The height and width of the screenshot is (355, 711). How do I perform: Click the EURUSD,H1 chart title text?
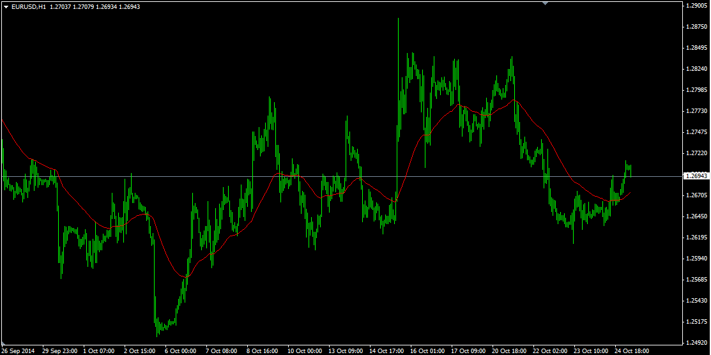pos(27,7)
